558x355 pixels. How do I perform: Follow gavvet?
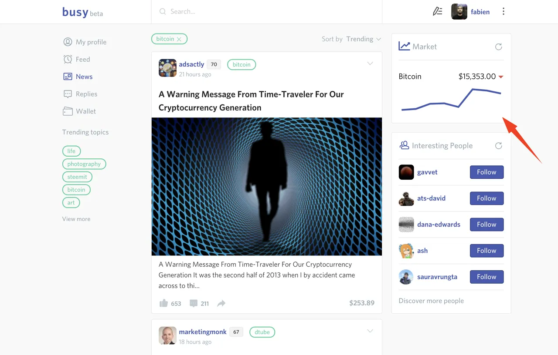pos(487,172)
